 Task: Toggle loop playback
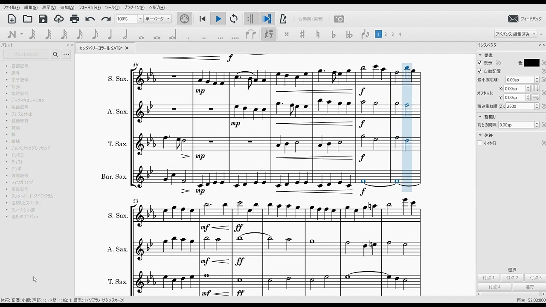(234, 19)
